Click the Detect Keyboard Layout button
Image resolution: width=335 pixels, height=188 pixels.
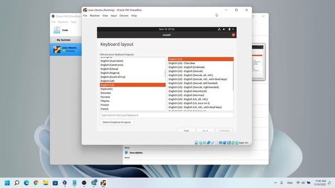(117, 122)
